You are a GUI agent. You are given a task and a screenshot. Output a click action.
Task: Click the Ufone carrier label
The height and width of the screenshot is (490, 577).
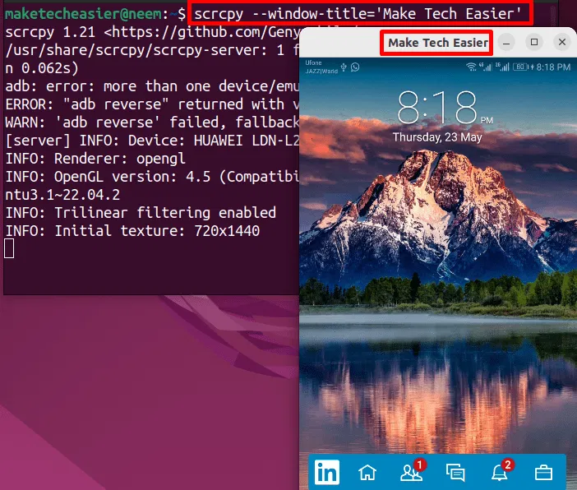pos(313,63)
